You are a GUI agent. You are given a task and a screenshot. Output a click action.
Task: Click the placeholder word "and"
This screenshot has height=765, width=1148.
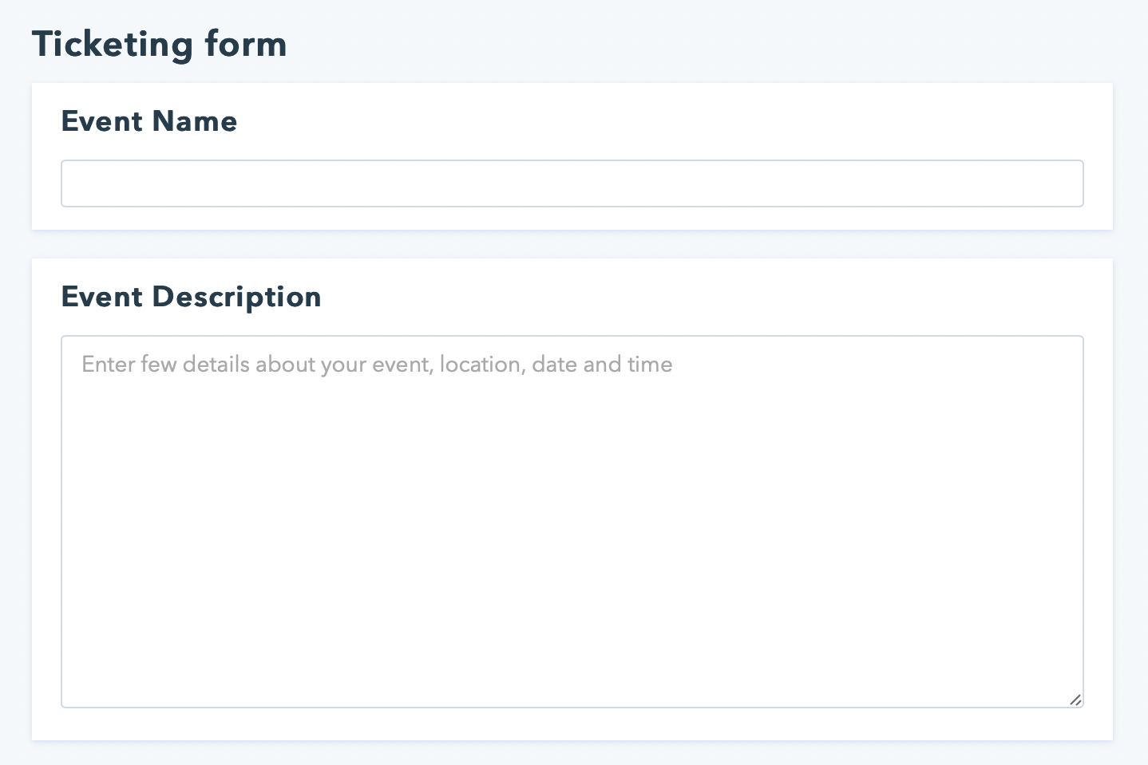pyautogui.click(x=602, y=365)
